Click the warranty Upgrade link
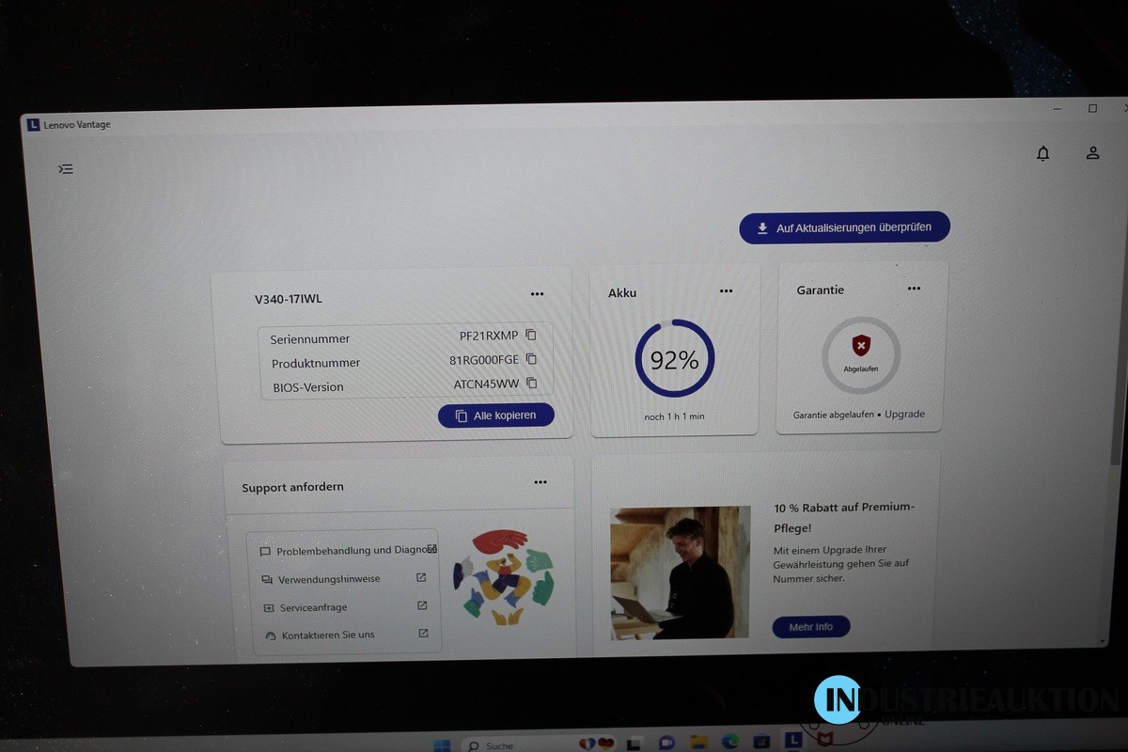Screen dimensions: 1128x752 pos(904,415)
